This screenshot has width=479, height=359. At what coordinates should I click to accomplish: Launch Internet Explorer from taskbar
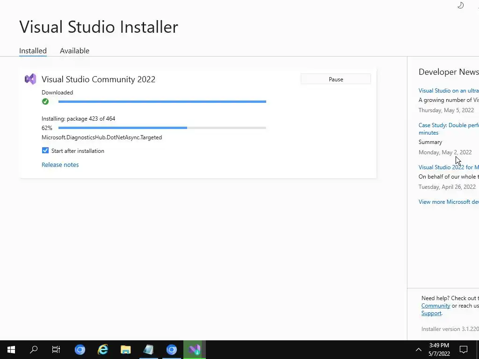point(102,350)
